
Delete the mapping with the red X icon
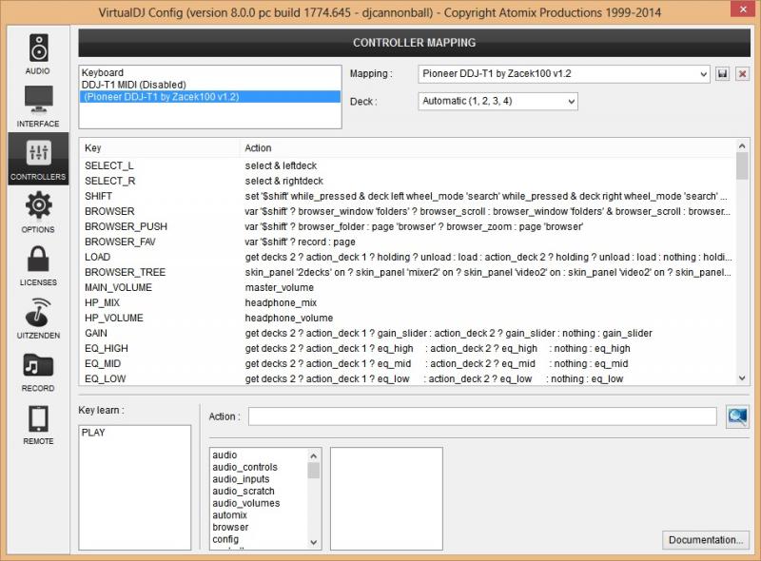[x=742, y=74]
